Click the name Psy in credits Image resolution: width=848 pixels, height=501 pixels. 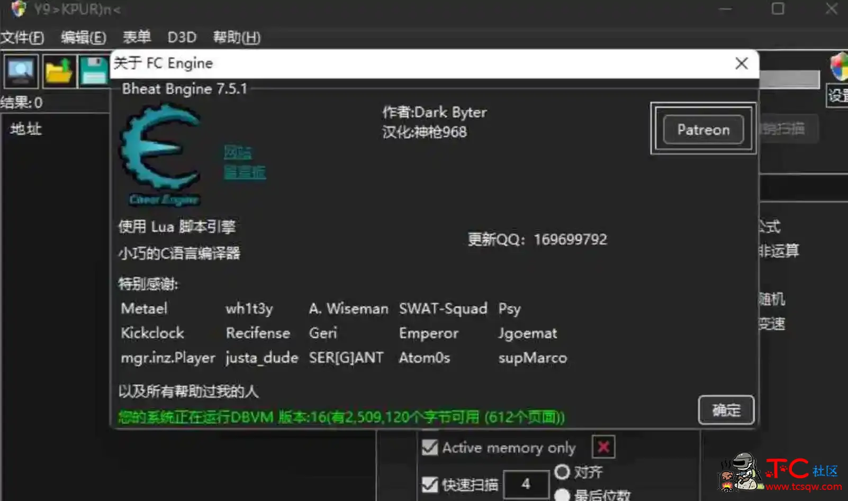tap(509, 309)
